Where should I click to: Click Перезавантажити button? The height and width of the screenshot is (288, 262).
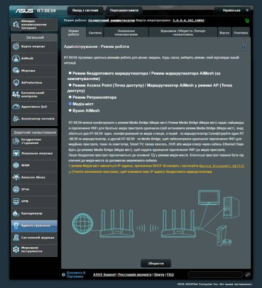click(124, 11)
